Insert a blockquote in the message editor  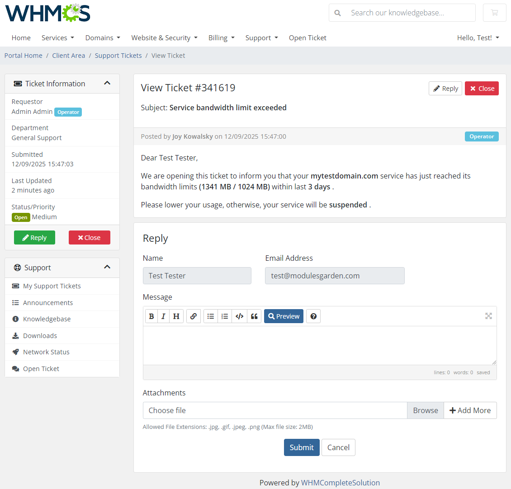(x=254, y=316)
